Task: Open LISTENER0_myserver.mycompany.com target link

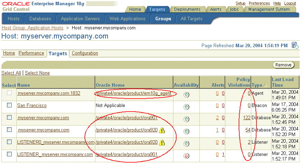Action: pyautogui.click(x=56, y=142)
